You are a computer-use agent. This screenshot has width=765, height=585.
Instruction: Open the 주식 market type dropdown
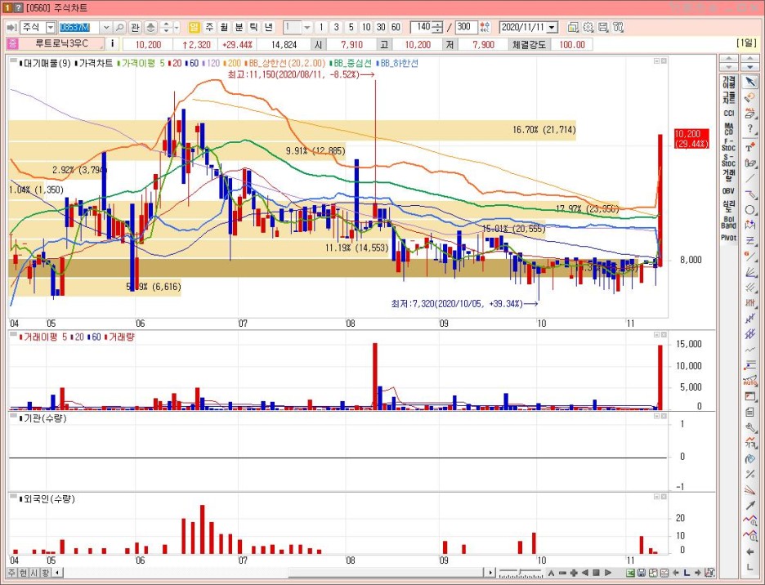[x=50, y=27]
